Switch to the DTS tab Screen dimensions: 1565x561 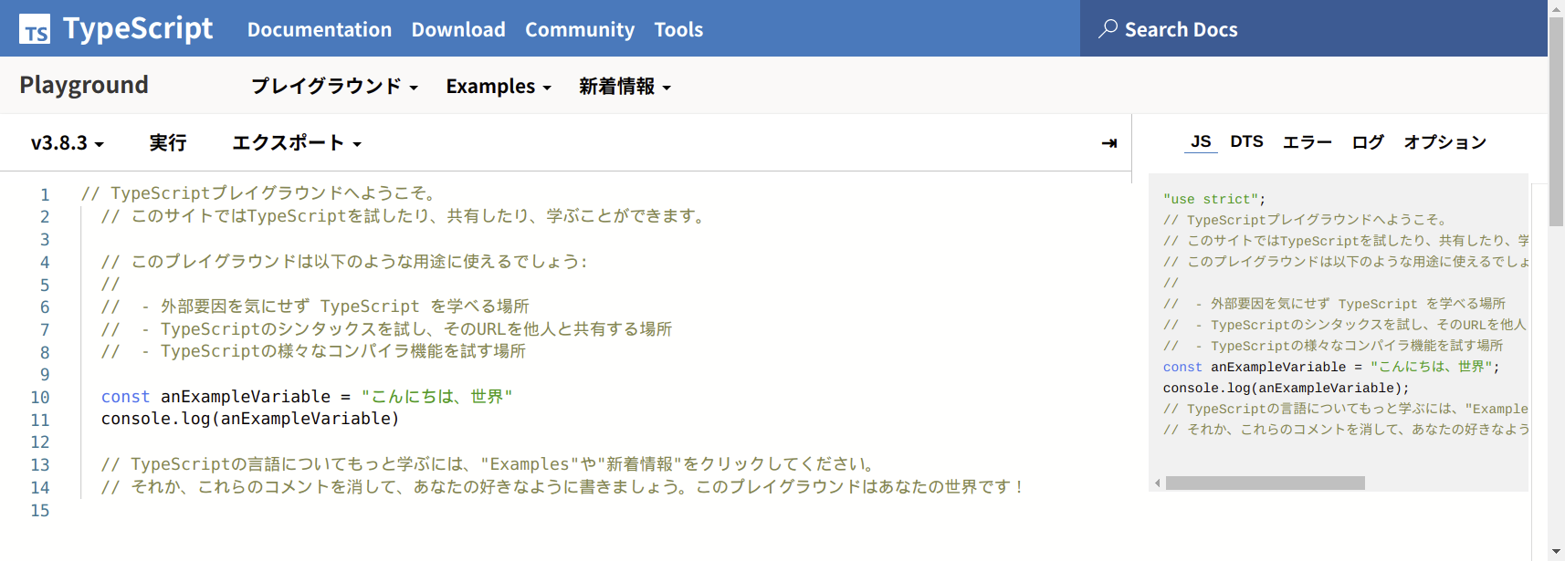pos(1246,142)
